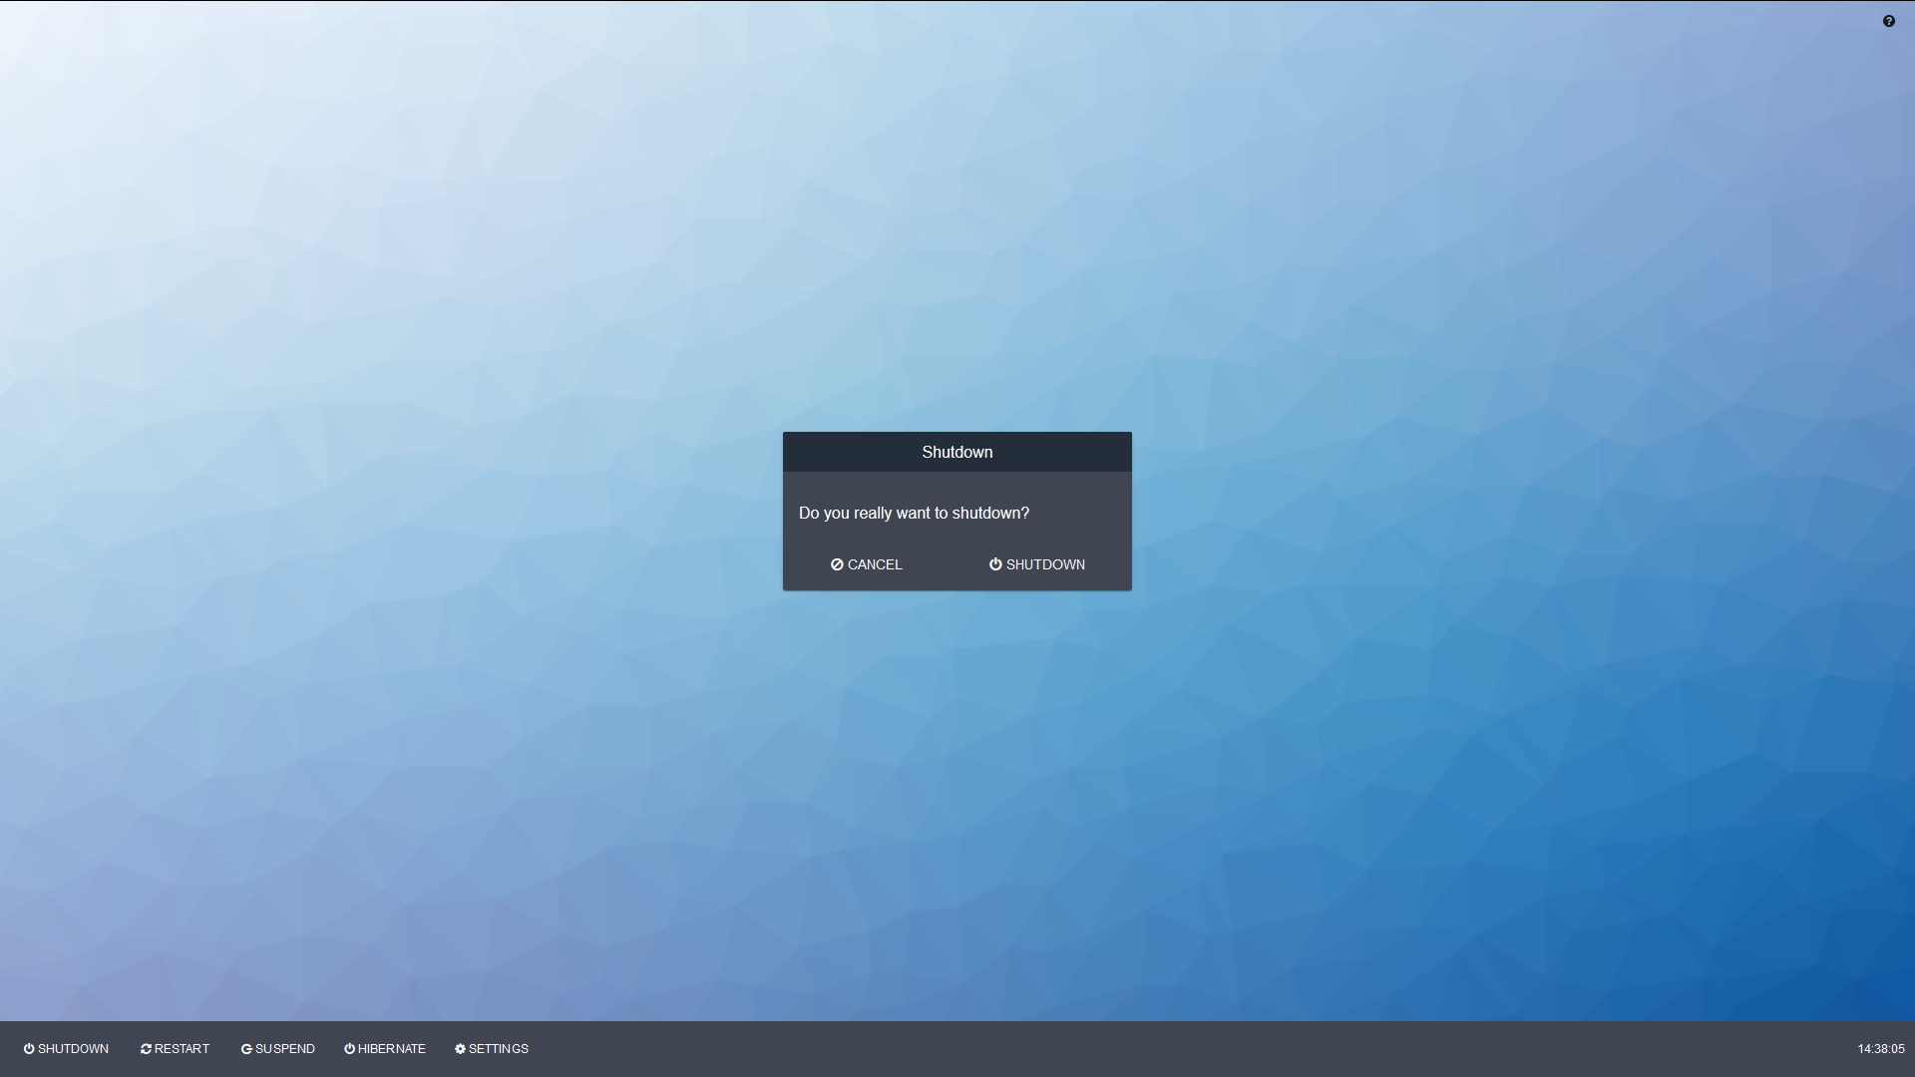Viewport: 1915px width, 1077px height.
Task: Click the suspend icon beside SUSPEND label
Action: coord(246,1049)
